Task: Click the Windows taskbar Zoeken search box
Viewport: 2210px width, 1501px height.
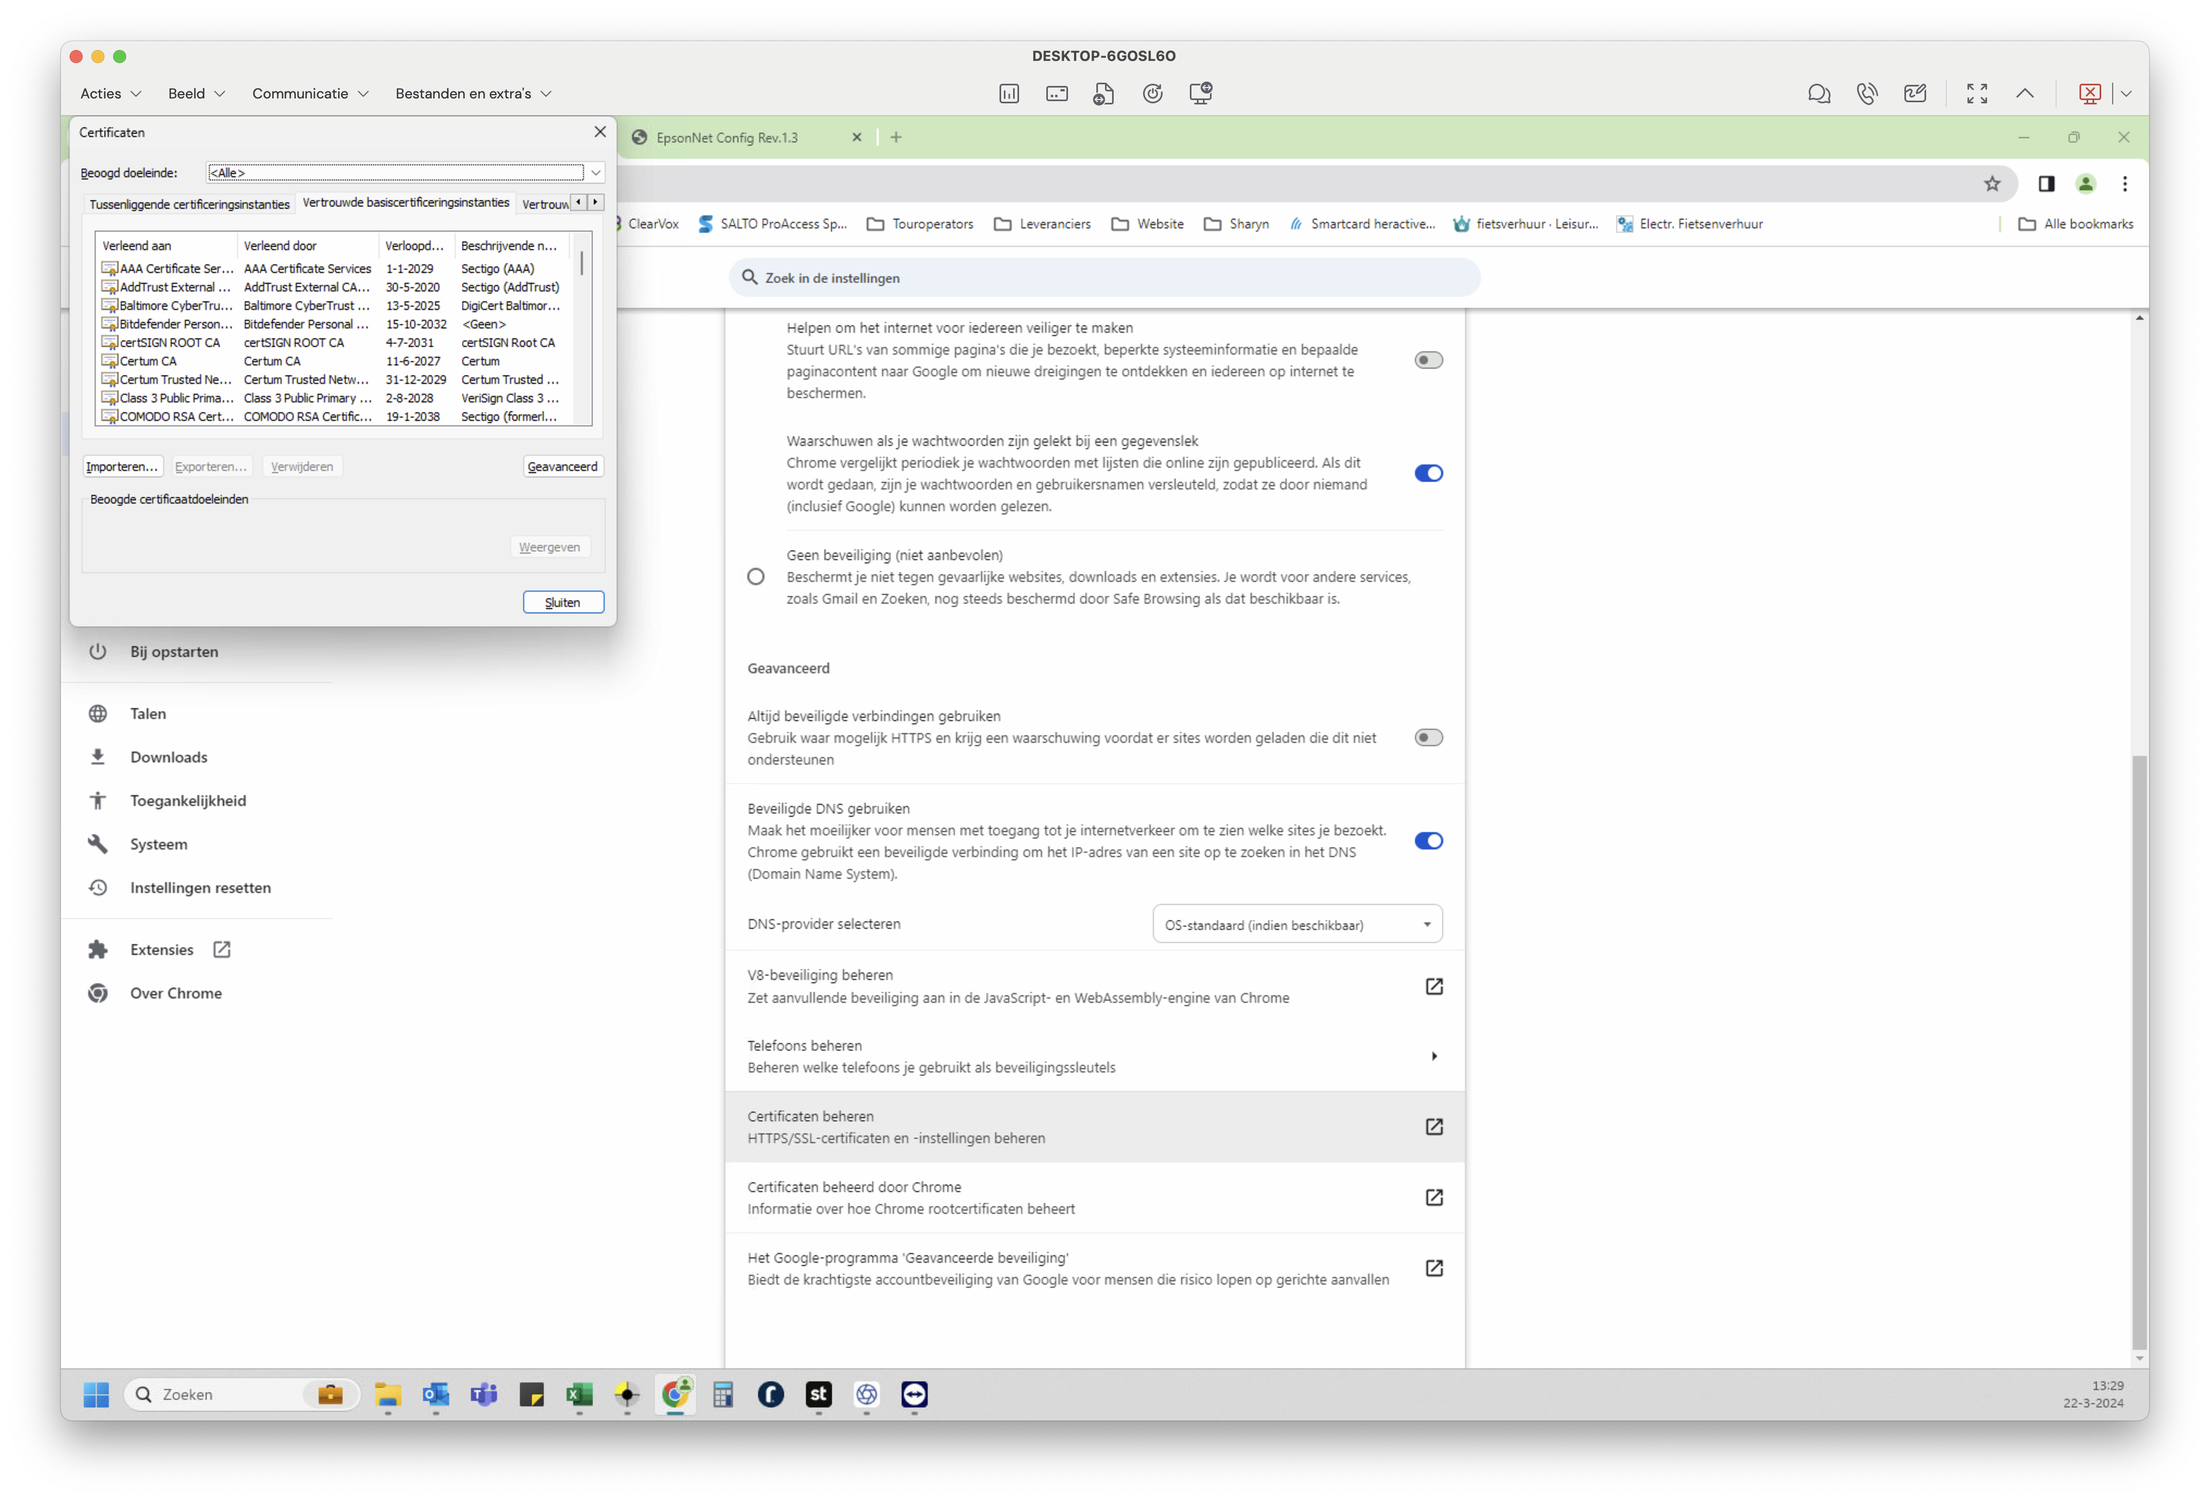Action: [x=241, y=1394]
